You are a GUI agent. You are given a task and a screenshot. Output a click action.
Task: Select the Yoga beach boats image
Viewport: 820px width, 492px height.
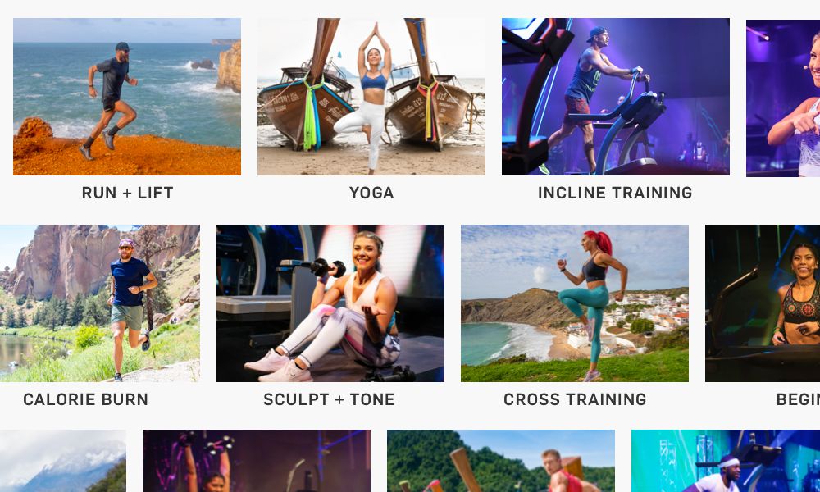[371, 97]
